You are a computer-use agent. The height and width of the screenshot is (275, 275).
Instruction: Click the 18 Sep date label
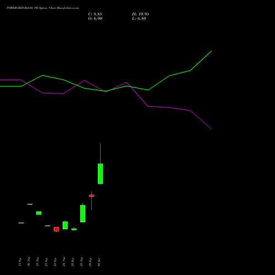[x=37, y=262]
